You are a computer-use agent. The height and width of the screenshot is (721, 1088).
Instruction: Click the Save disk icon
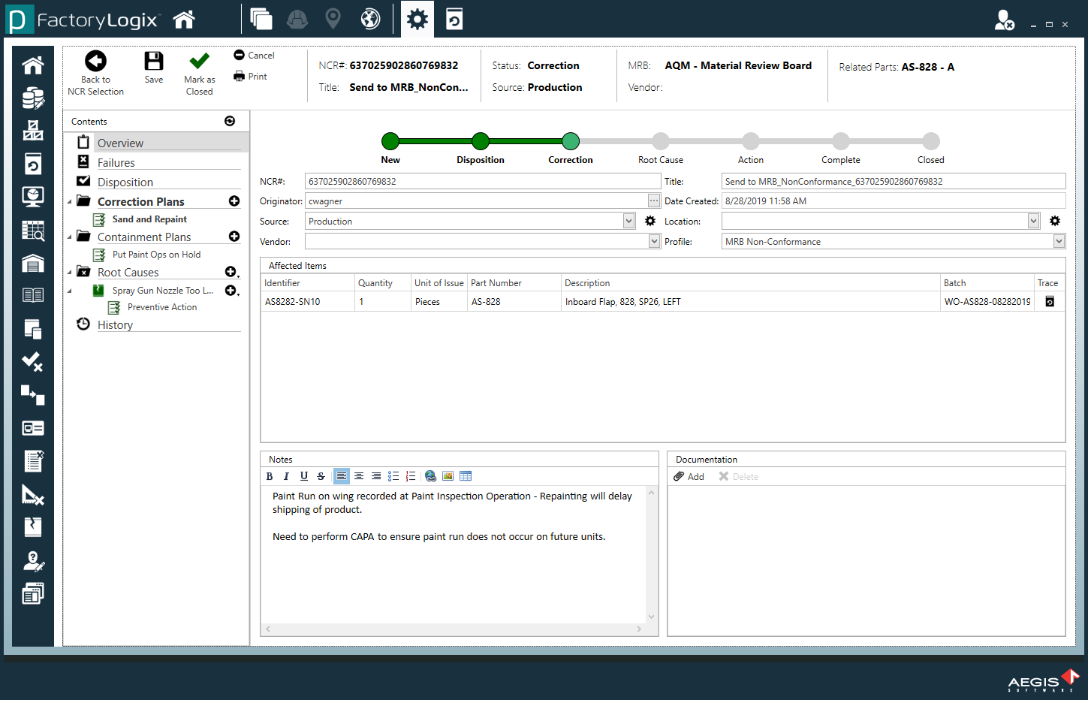tap(154, 62)
